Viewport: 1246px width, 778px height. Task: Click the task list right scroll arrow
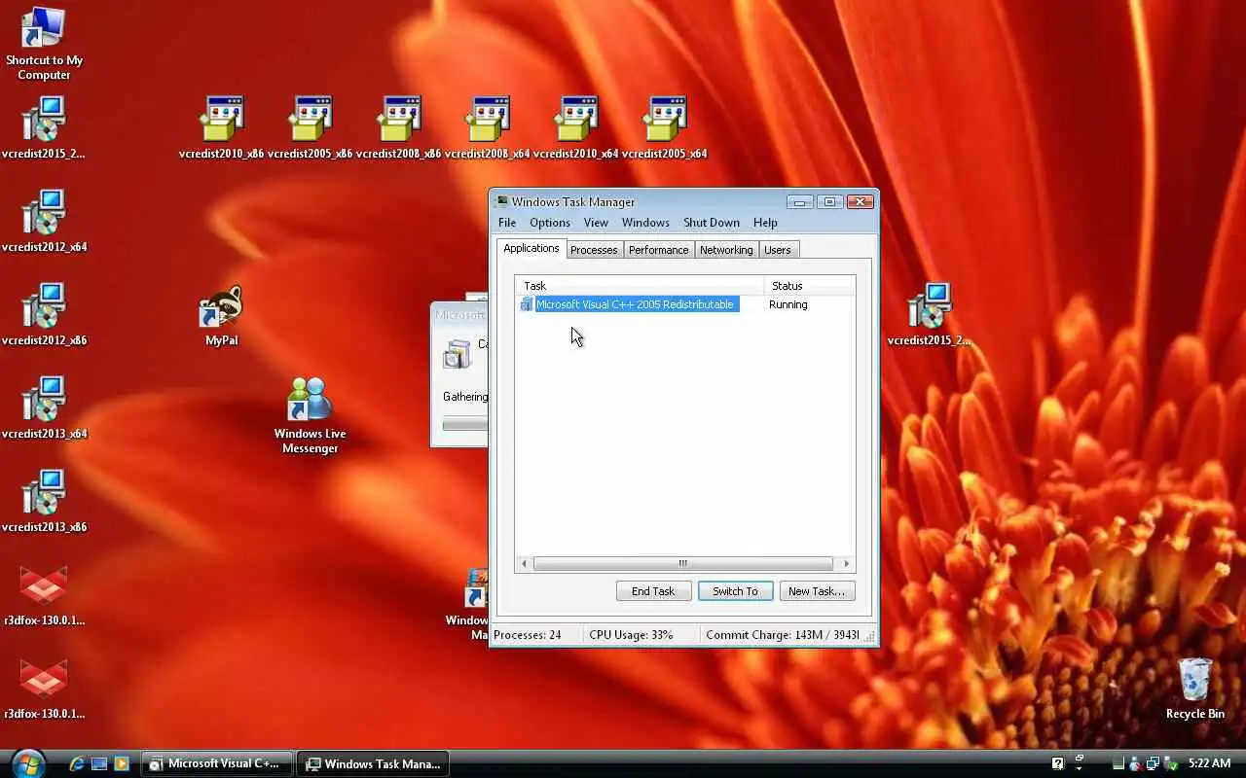coord(846,564)
